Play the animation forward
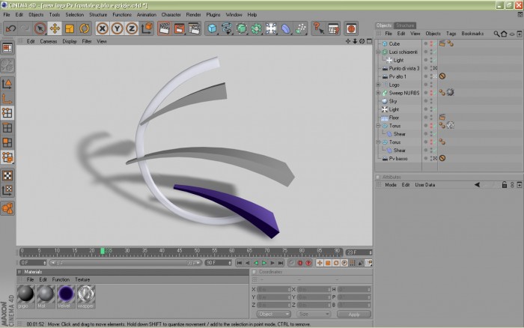Screen dimensions: 524x328 pyautogui.click(x=264, y=263)
